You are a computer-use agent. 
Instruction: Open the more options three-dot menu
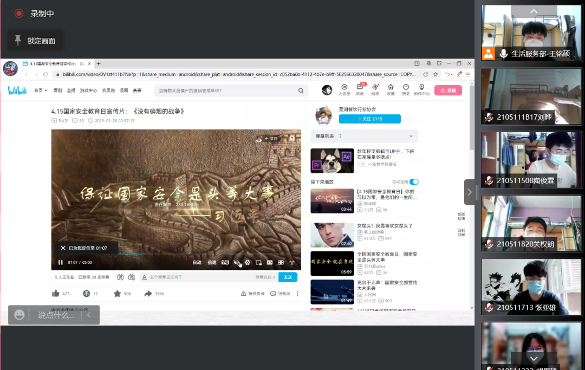click(297, 294)
